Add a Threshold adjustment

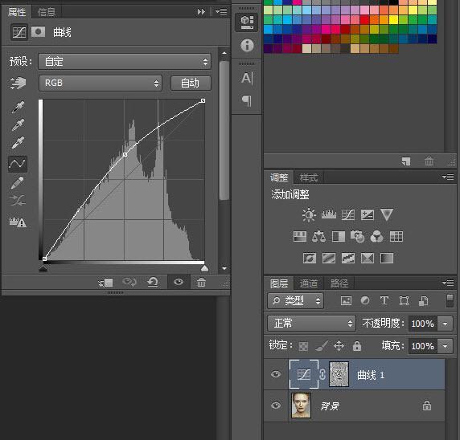pyautogui.click(x=348, y=258)
